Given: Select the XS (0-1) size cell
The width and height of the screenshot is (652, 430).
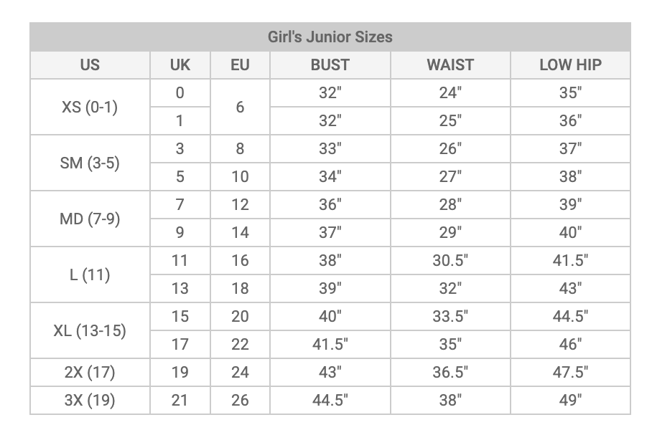Looking at the screenshot, I should (x=90, y=107).
